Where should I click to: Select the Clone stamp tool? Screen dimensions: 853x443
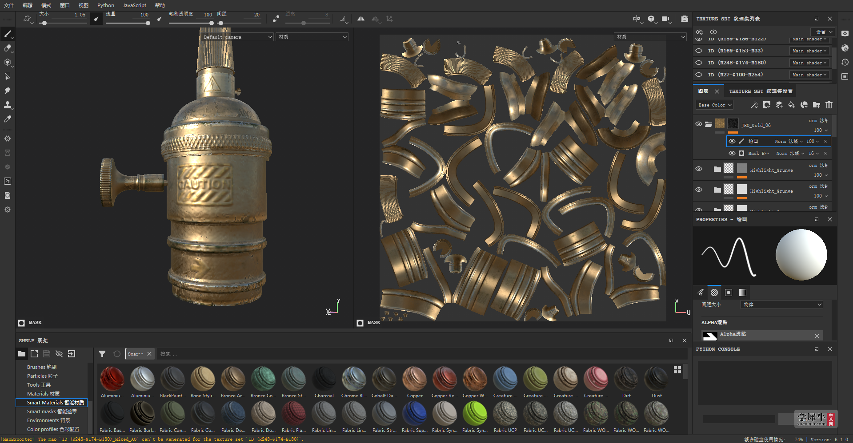8,105
